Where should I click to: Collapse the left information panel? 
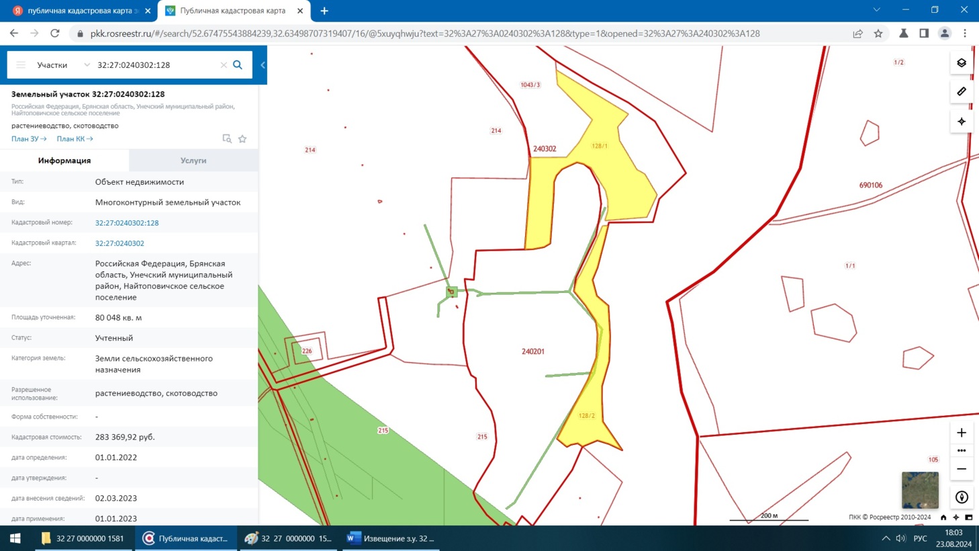[263, 65]
